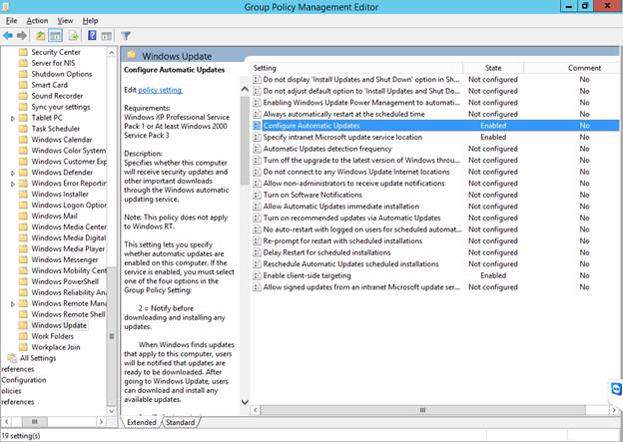The image size is (623, 442).
Task: Open the Help toolbar icon
Action: [x=92, y=36]
